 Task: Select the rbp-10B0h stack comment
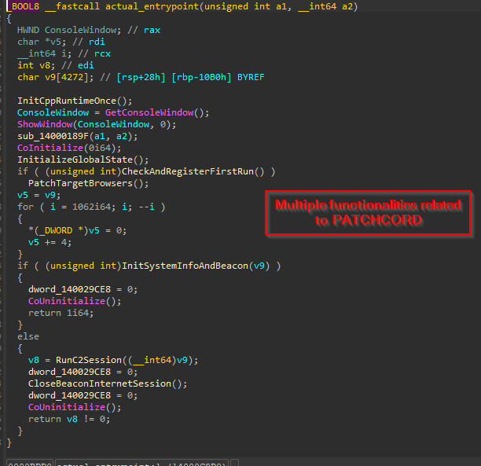point(201,77)
